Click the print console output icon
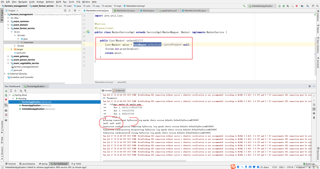320x169 pixels. (314, 113)
